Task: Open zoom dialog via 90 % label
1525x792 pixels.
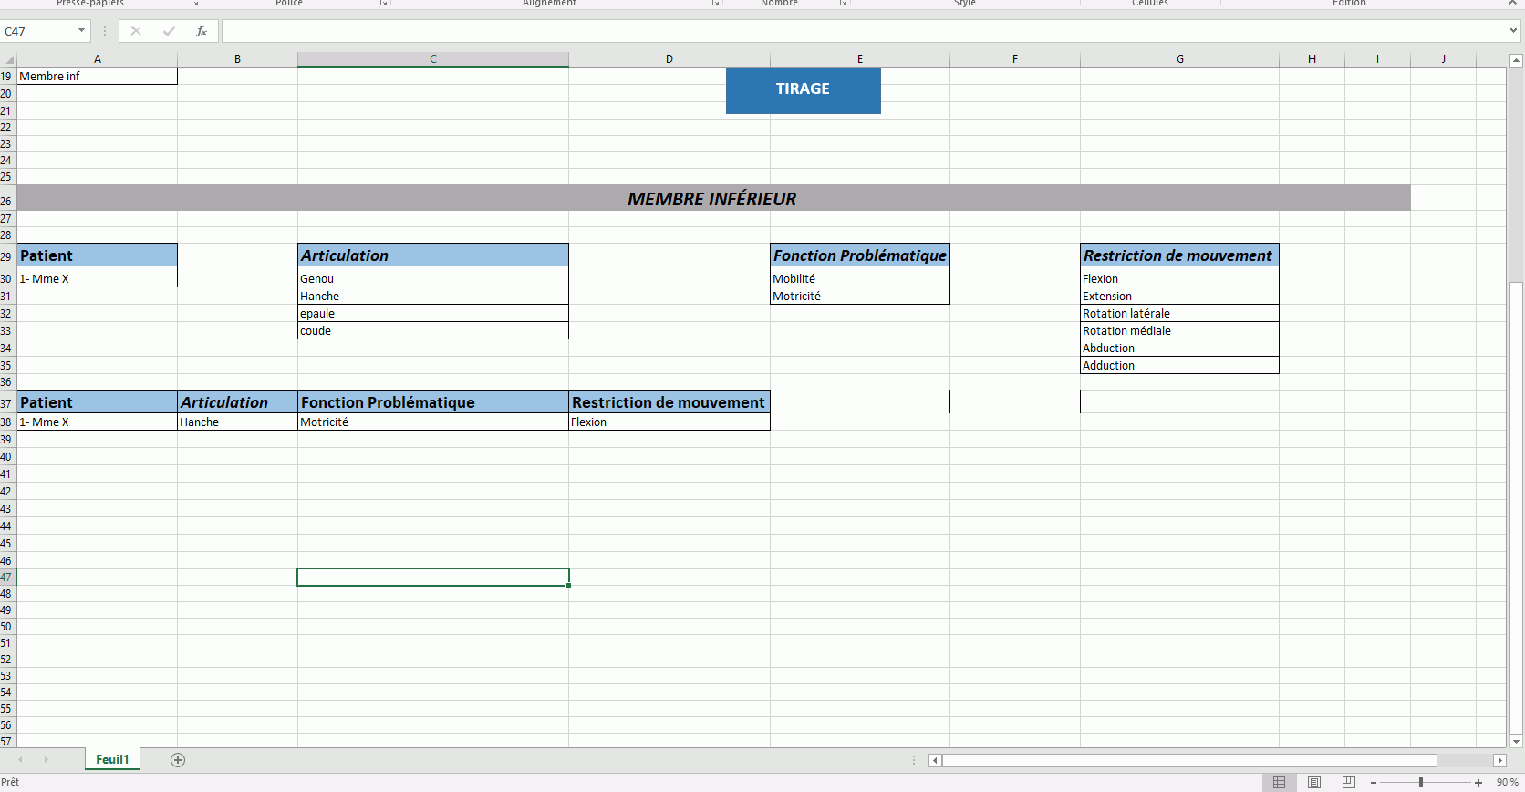Action: (x=1507, y=783)
